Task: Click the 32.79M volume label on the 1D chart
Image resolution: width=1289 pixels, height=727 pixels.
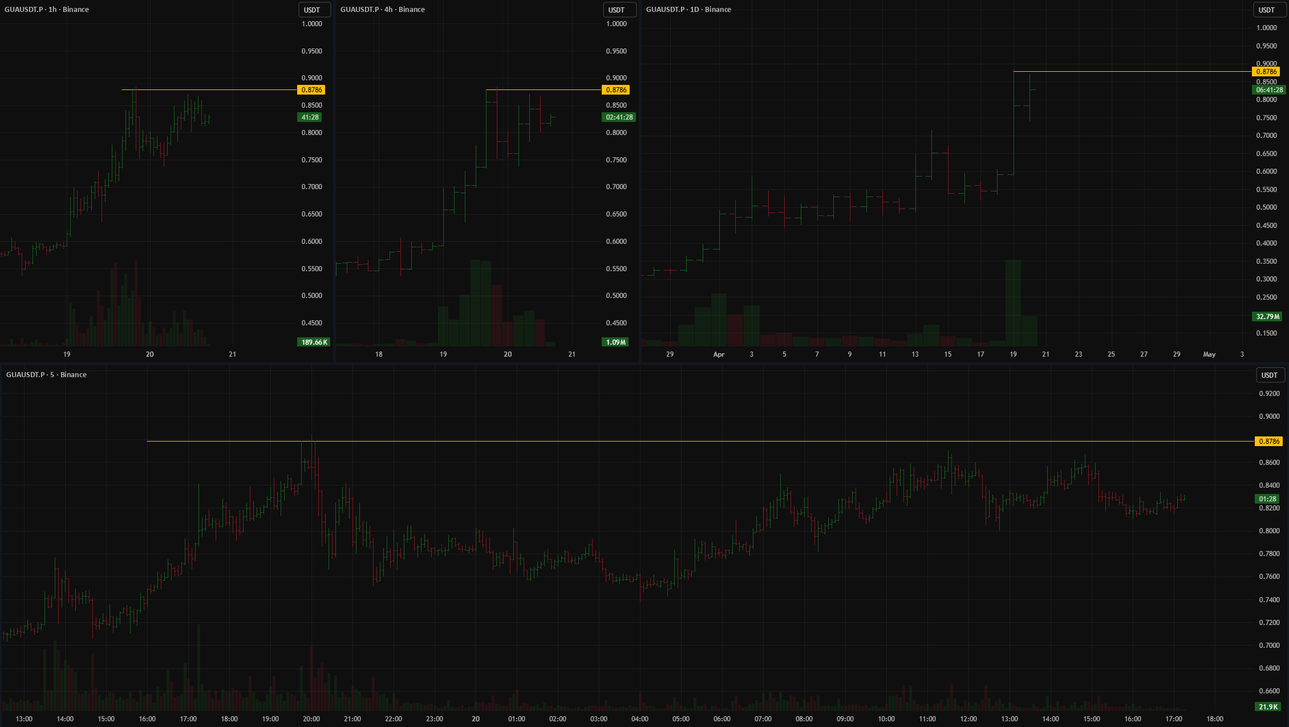Action: pyautogui.click(x=1268, y=317)
